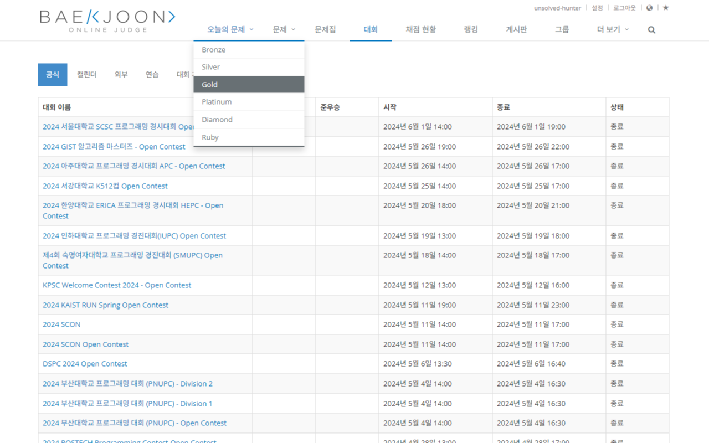Open 부산대학교 PNUPC Division 1 contest link
This screenshot has width=709, height=443.
click(127, 404)
